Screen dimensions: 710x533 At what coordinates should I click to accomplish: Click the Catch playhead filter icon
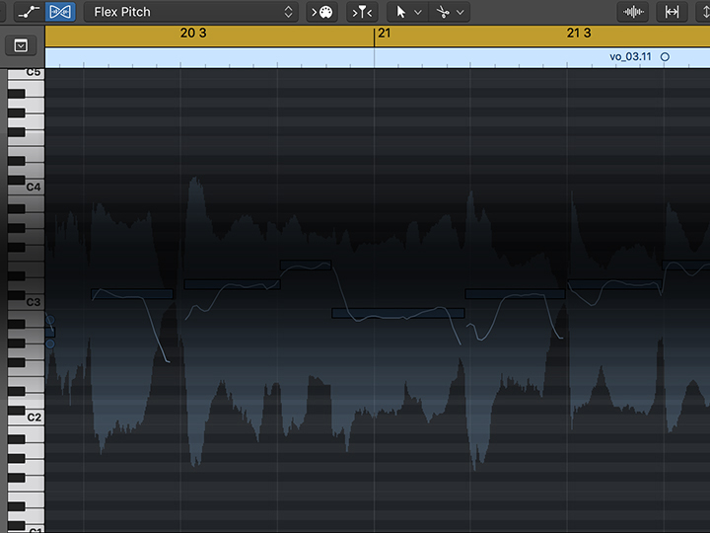(363, 12)
